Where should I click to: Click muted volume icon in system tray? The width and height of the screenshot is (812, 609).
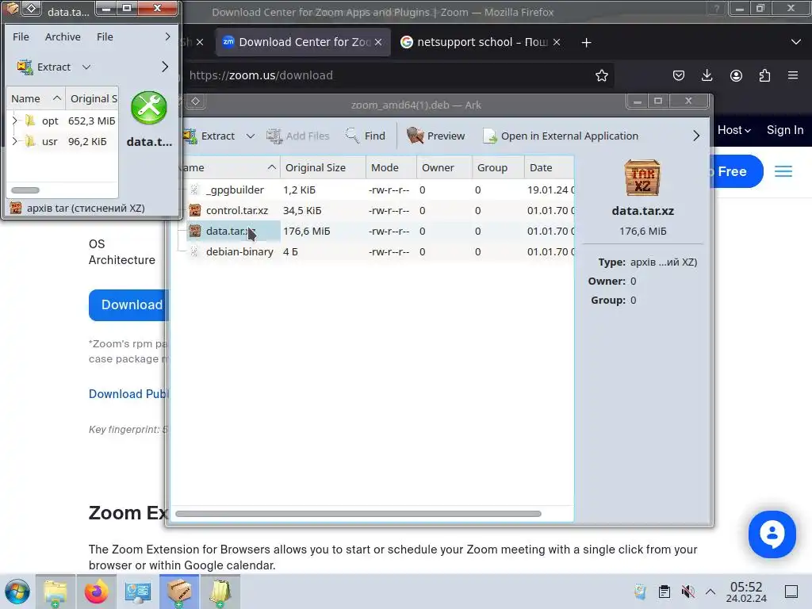pyautogui.click(x=688, y=592)
